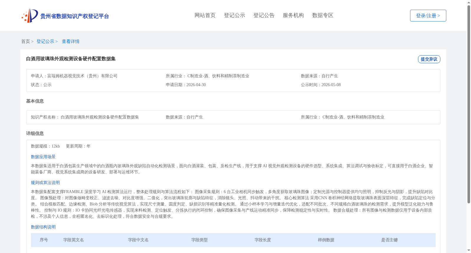Click the vertical scrollbar thumb

point(469,104)
